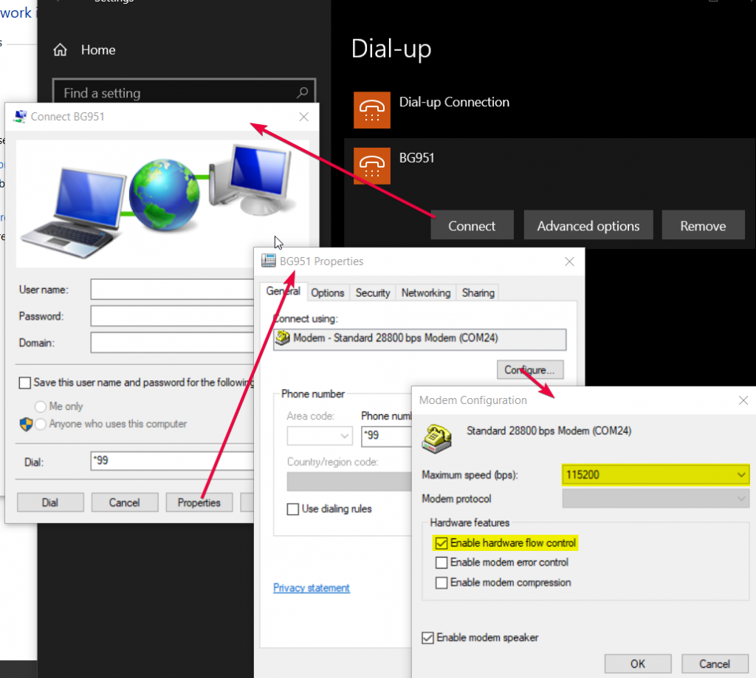Check Enable modem error control
756x678 pixels.
pyautogui.click(x=441, y=563)
